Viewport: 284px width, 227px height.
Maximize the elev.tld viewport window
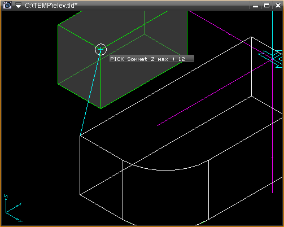point(266,6)
